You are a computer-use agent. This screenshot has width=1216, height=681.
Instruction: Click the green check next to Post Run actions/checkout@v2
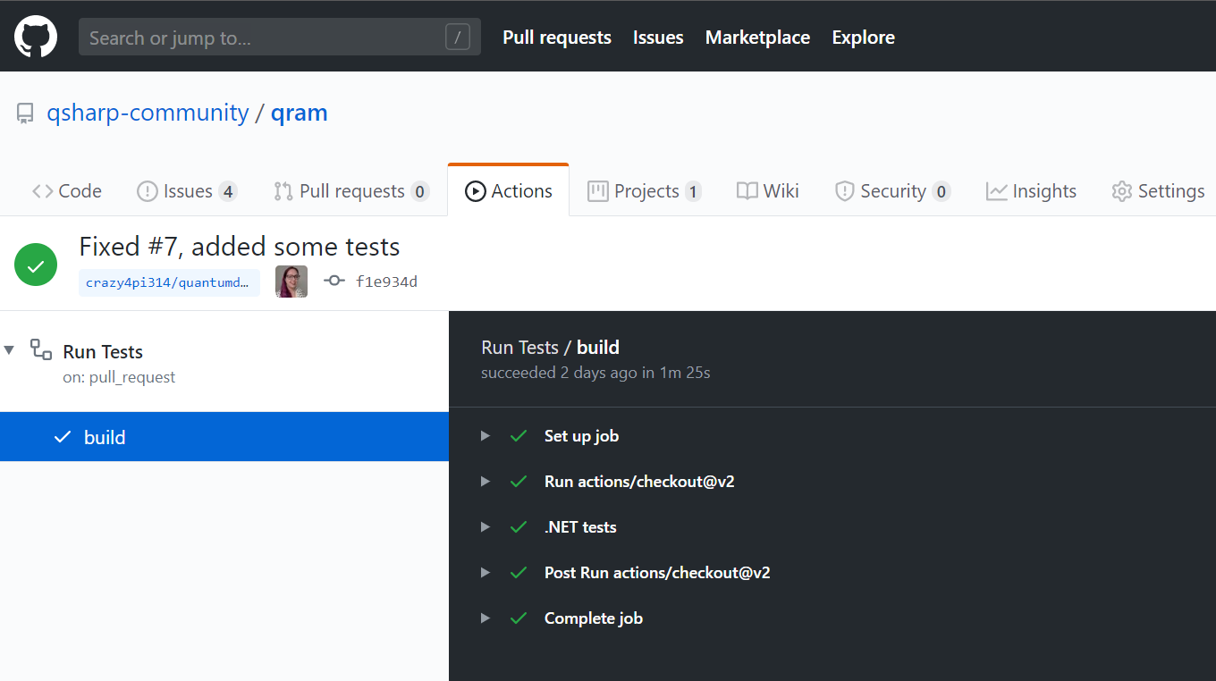pyautogui.click(x=519, y=573)
